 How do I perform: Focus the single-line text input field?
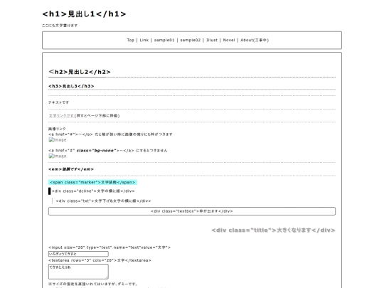78,254
